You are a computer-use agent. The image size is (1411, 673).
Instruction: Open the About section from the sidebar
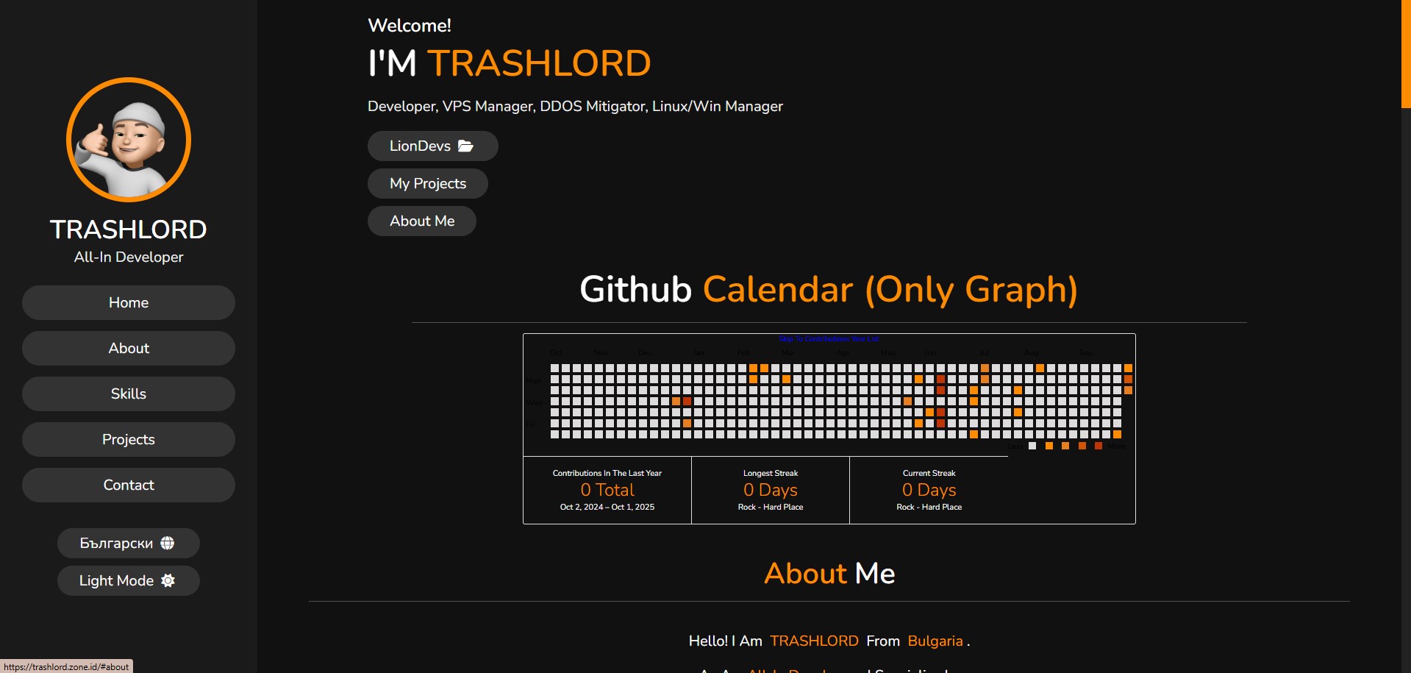coord(128,348)
